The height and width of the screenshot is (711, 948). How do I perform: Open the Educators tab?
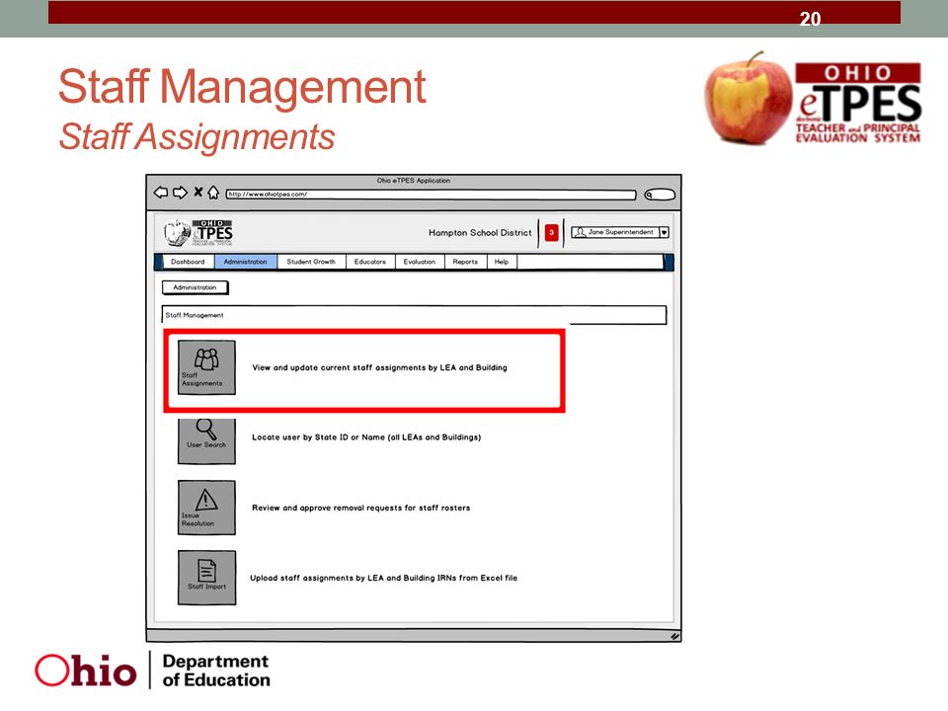pos(370,262)
